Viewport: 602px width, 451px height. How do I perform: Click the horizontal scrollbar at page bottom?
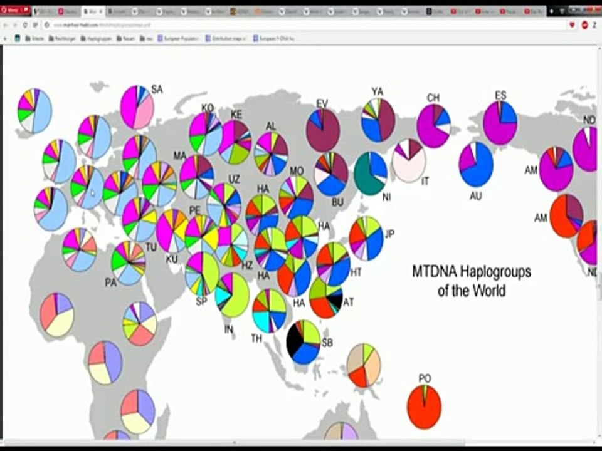click(234, 443)
